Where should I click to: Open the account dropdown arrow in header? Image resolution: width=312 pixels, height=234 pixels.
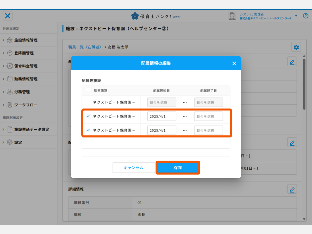(296, 16)
